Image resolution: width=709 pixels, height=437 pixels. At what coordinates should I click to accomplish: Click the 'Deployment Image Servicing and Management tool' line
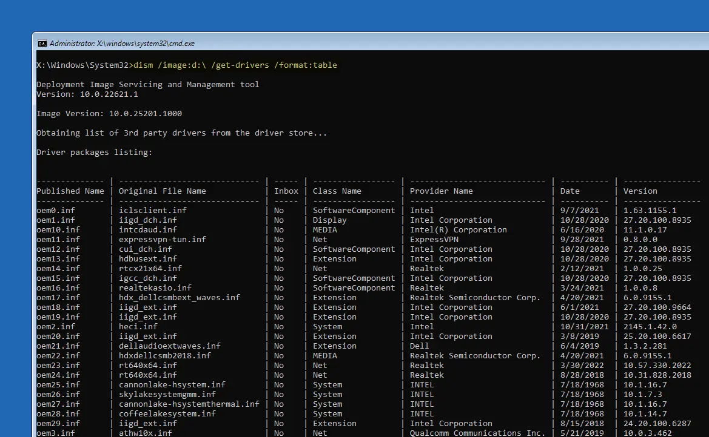pos(148,84)
